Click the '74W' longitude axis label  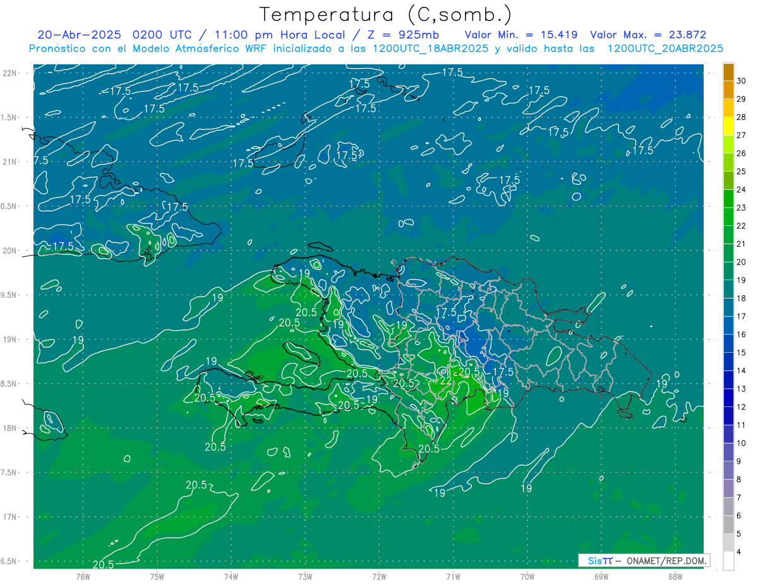pos(231,576)
